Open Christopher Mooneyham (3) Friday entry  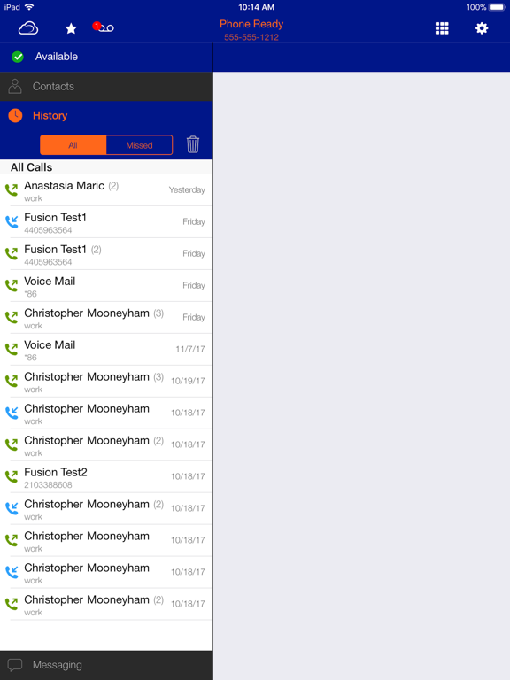(x=106, y=317)
